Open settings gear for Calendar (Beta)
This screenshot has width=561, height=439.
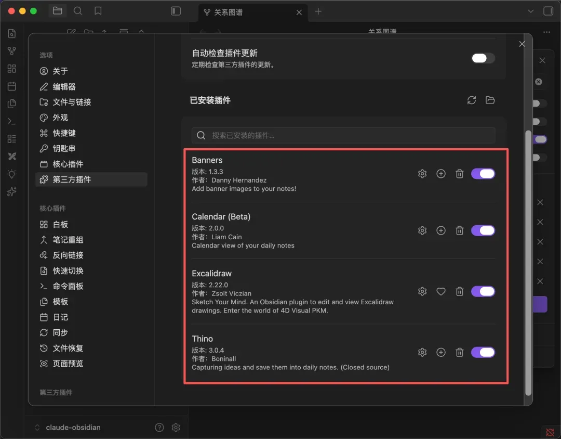[422, 230]
